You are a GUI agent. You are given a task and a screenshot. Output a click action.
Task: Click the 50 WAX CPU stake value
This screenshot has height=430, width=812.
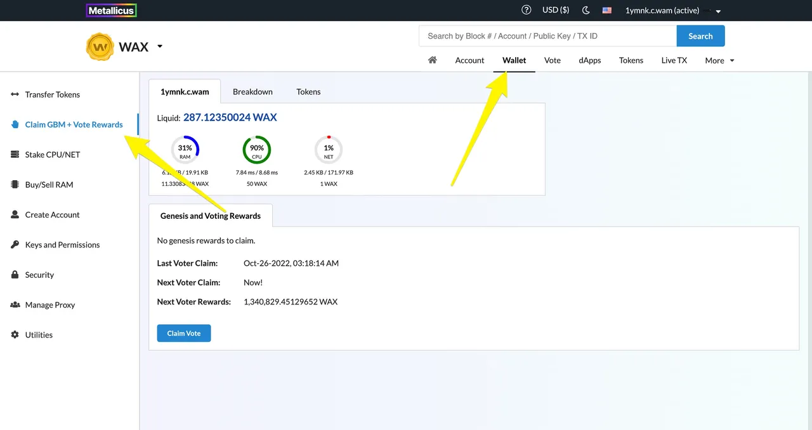(x=257, y=184)
